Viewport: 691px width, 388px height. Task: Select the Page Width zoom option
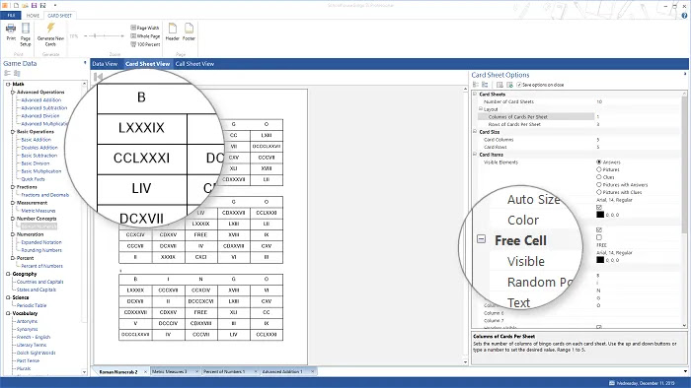point(145,28)
